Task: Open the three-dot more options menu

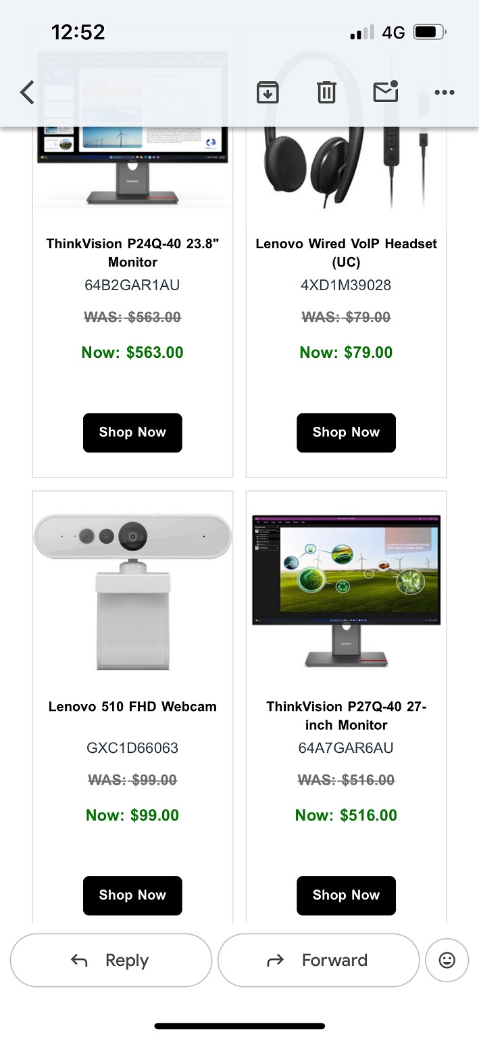Action: pos(445,93)
